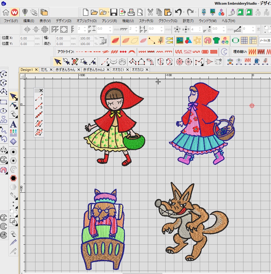This screenshot has height=274, width=271.
Task: Select the standing brown wolf embroidery
Action: (192, 222)
